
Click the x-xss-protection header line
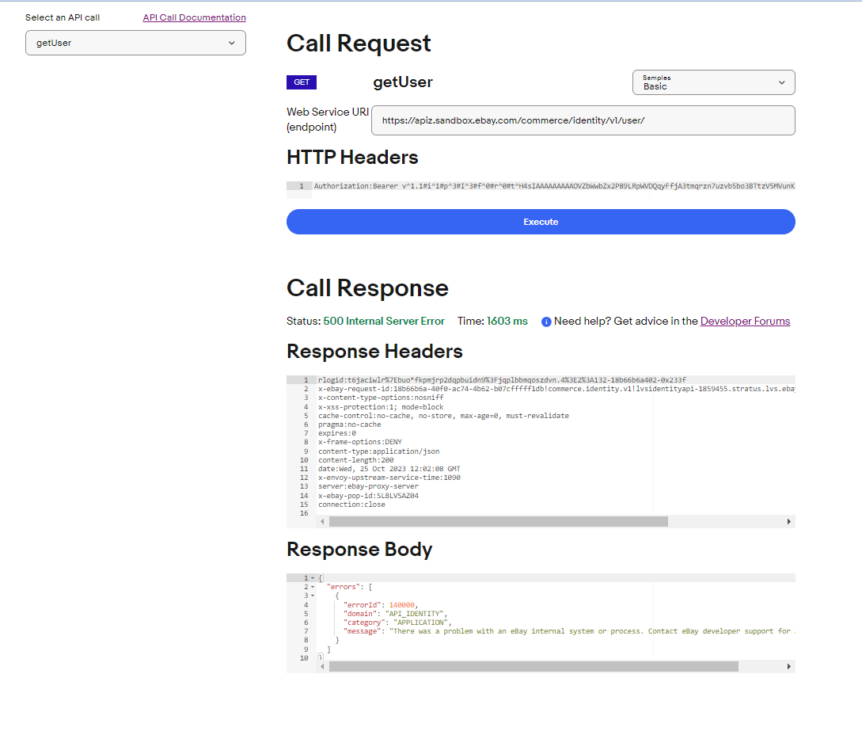381,407
